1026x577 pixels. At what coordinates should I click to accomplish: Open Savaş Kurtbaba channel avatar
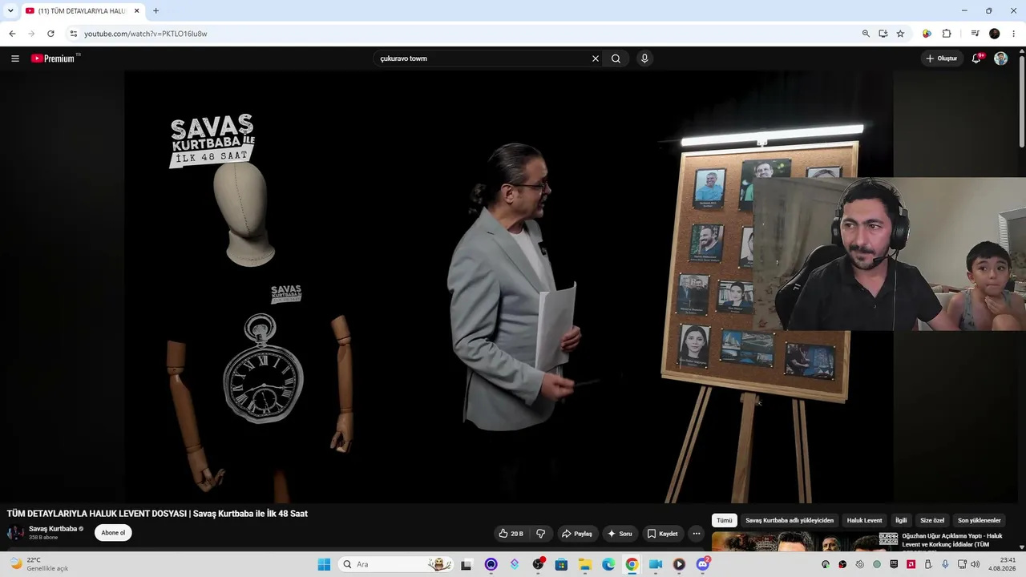[15, 533]
